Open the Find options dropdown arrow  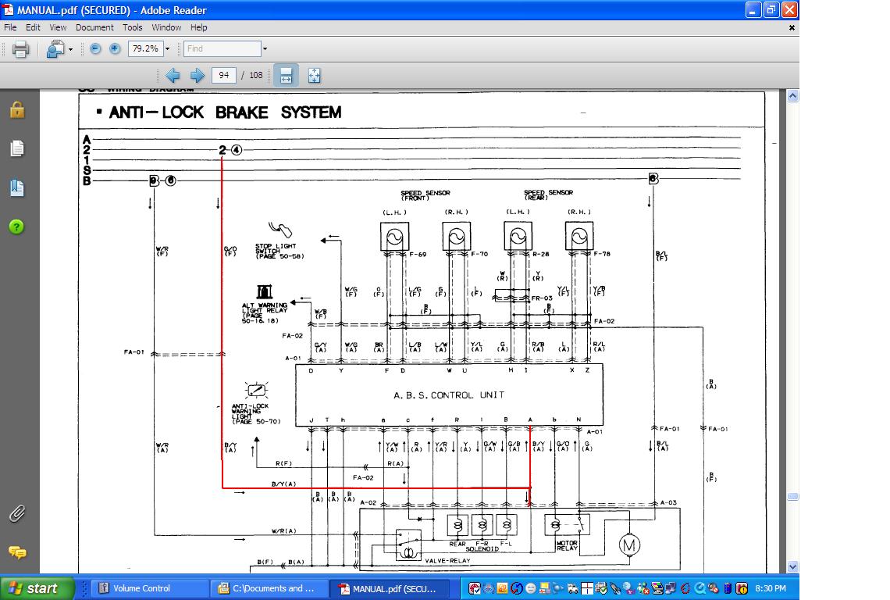click(265, 49)
